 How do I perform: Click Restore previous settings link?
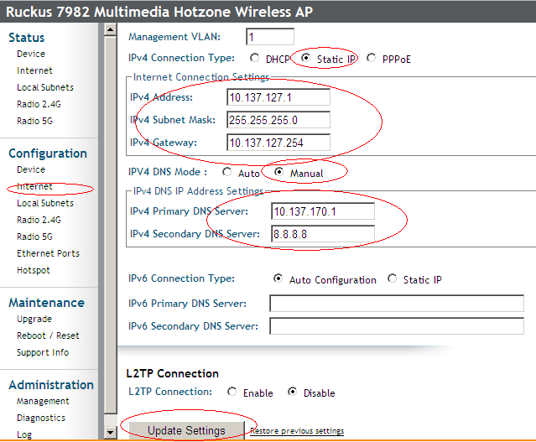[297, 431]
